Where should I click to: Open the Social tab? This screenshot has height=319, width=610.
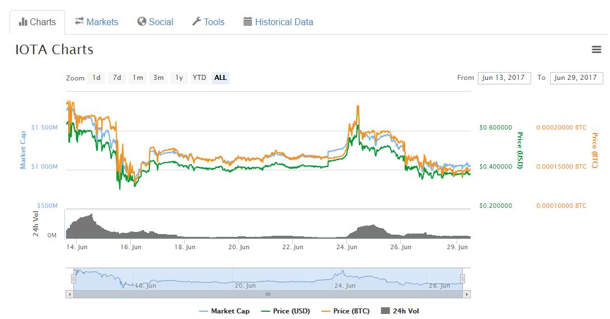155,22
